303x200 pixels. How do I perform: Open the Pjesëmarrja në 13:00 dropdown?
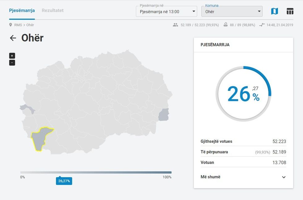(166, 12)
